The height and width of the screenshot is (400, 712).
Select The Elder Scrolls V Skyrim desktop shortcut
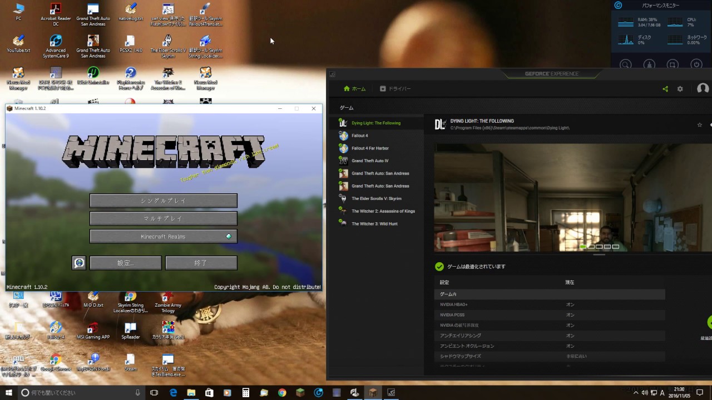[168, 47]
